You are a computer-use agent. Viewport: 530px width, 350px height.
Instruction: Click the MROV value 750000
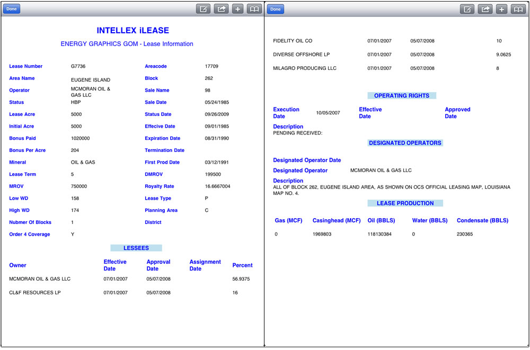(x=79, y=186)
